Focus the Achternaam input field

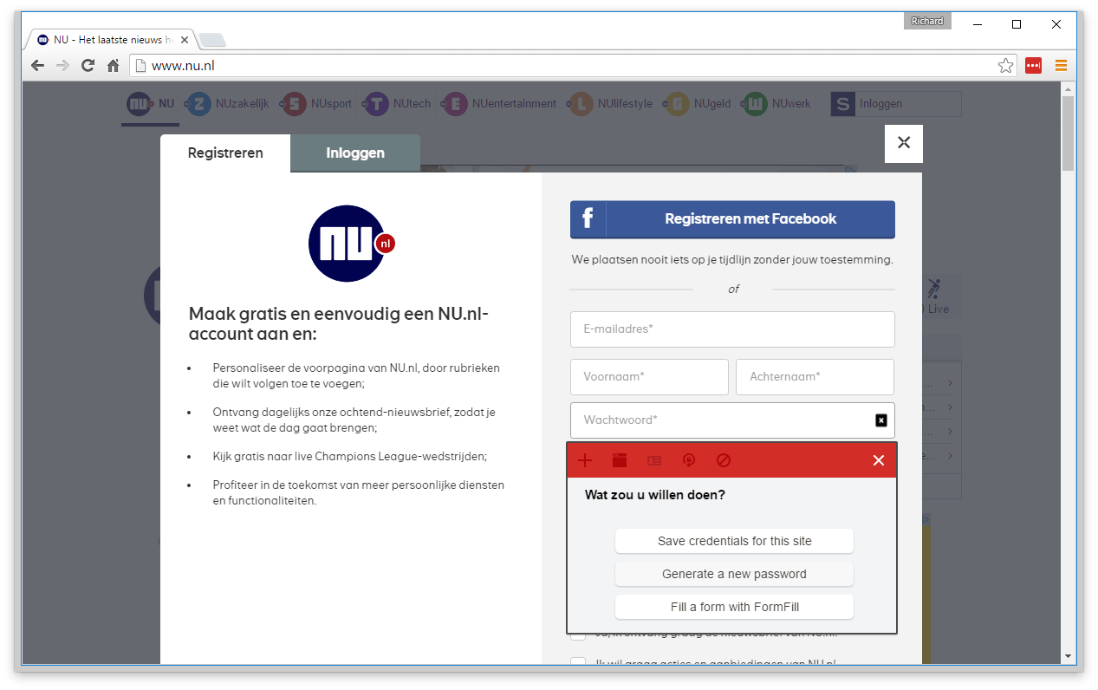(815, 377)
